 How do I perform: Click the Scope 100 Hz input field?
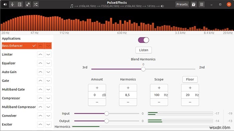click(159, 95)
